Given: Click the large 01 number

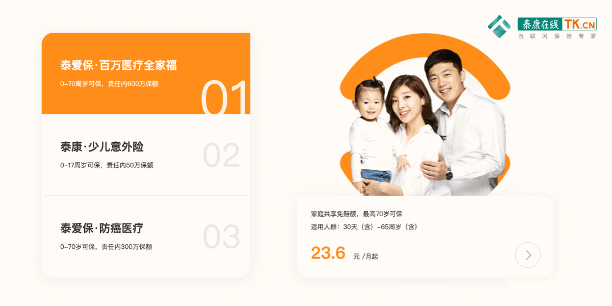Looking at the screenshot, I should coord(224,97).
